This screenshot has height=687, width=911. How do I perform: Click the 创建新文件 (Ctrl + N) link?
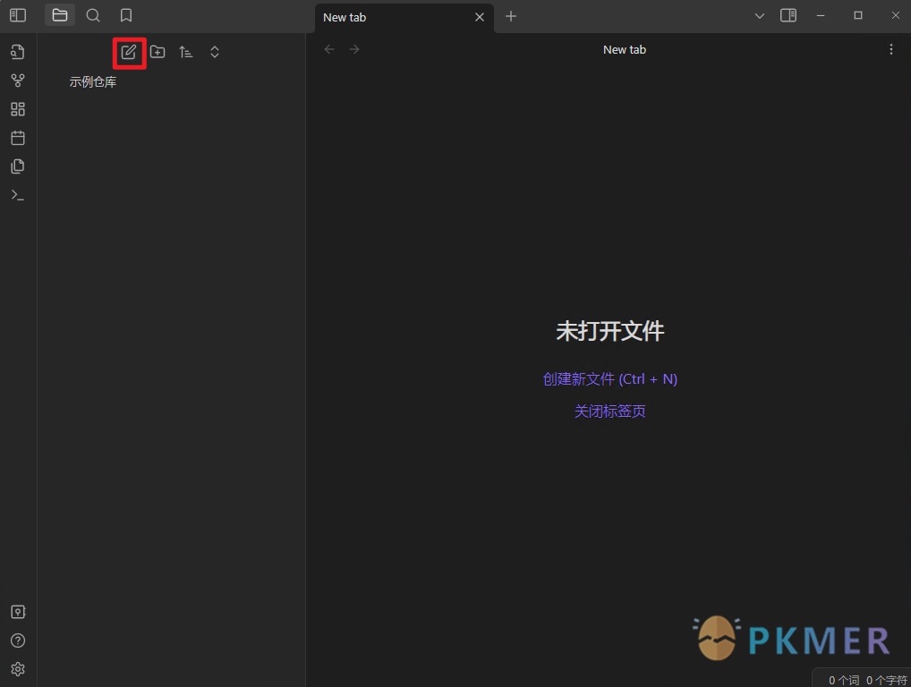point(609,379)
